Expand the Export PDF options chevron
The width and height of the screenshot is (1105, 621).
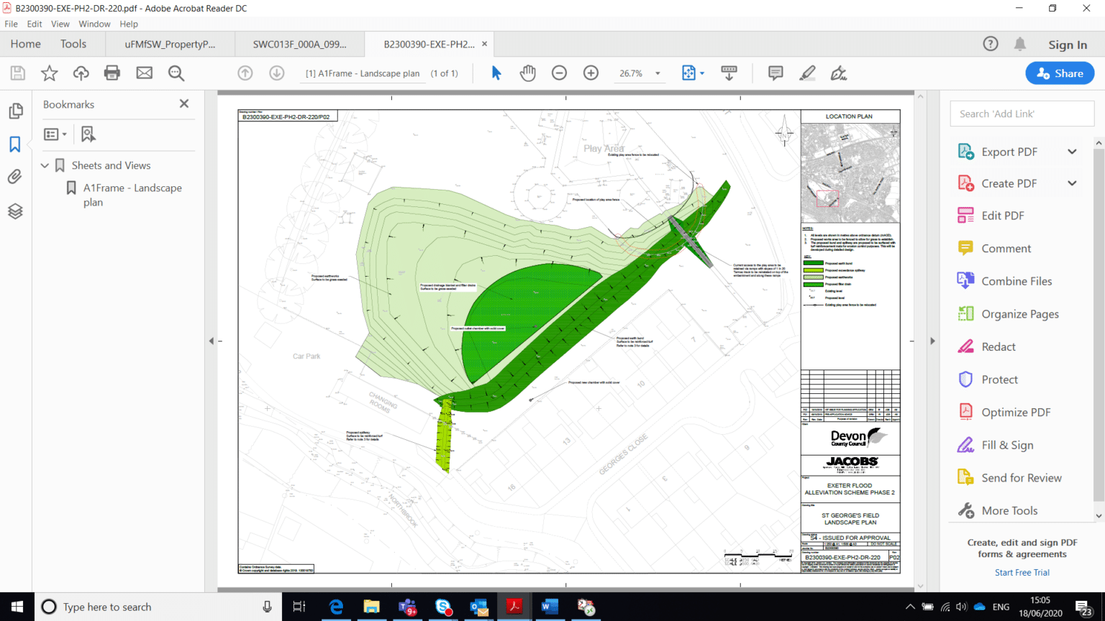point(1073,151)
